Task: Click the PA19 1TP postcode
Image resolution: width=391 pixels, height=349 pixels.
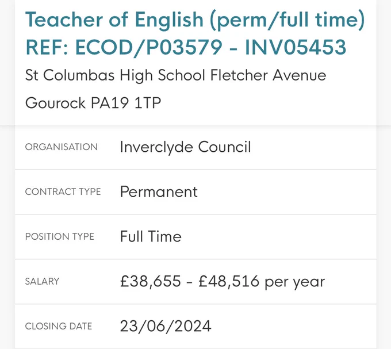Action: point(126,103)
